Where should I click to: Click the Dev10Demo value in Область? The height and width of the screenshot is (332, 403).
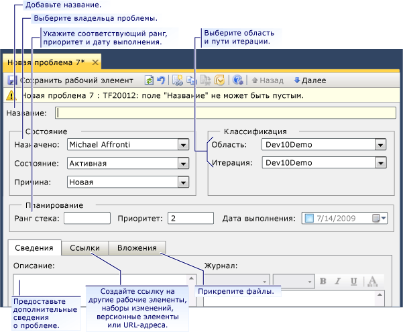288,145
